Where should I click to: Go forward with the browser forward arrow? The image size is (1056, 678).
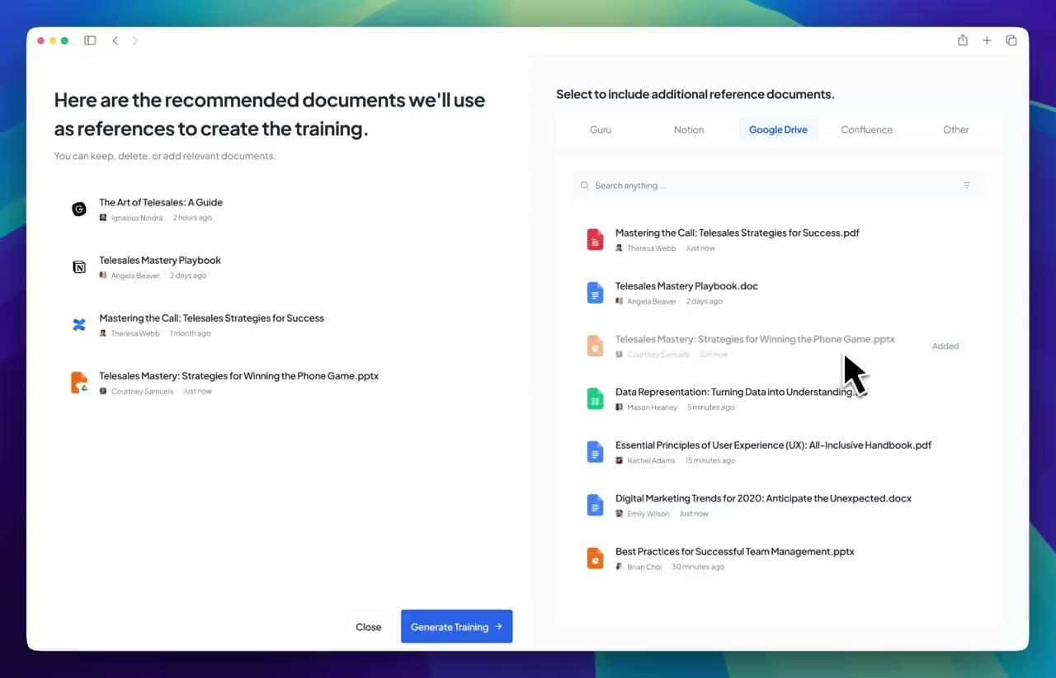click(x=135, y=40)
